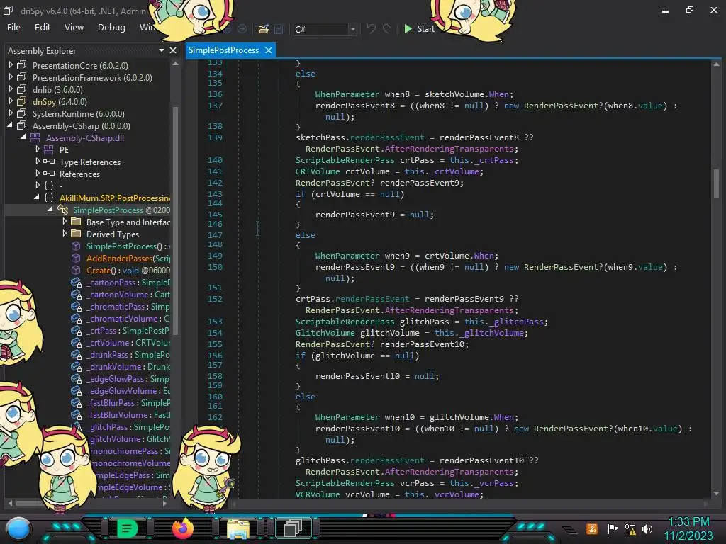
Task: Open the Debug menu
Action: point(111,28)
